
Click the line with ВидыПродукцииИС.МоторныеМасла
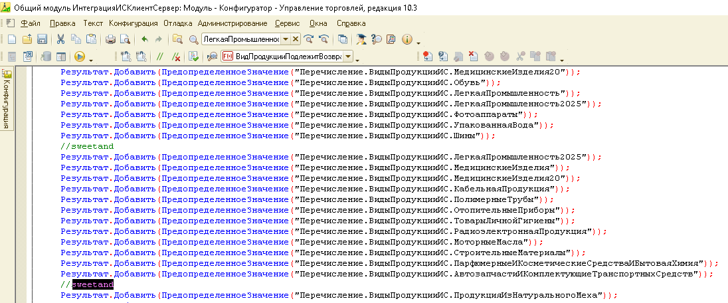(x=302, y=242)
